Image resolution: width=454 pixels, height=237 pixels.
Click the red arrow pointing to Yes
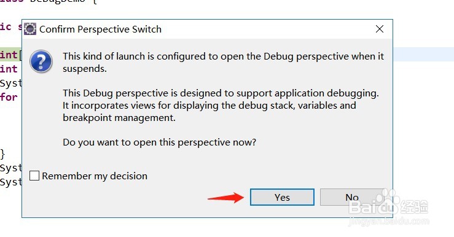(x=226, y=198)
